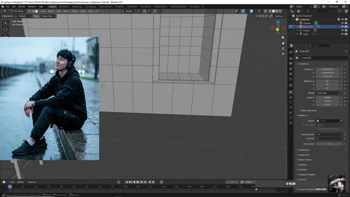This screenshot has height=197, width=350.
Task: Open the Options popover
Action: tap(280, 16)
